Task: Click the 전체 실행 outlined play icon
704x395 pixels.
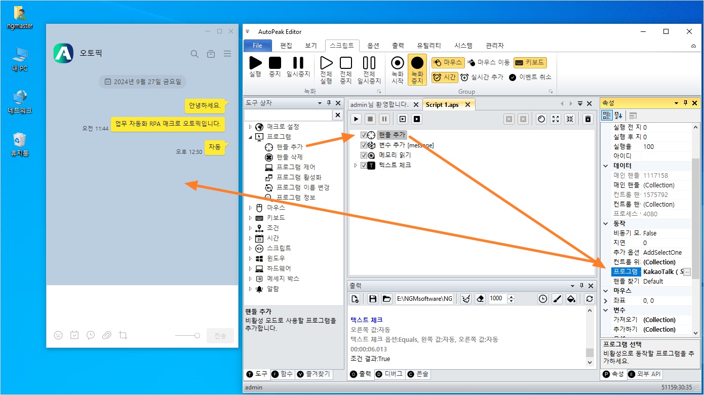Action: coord(326,63)
